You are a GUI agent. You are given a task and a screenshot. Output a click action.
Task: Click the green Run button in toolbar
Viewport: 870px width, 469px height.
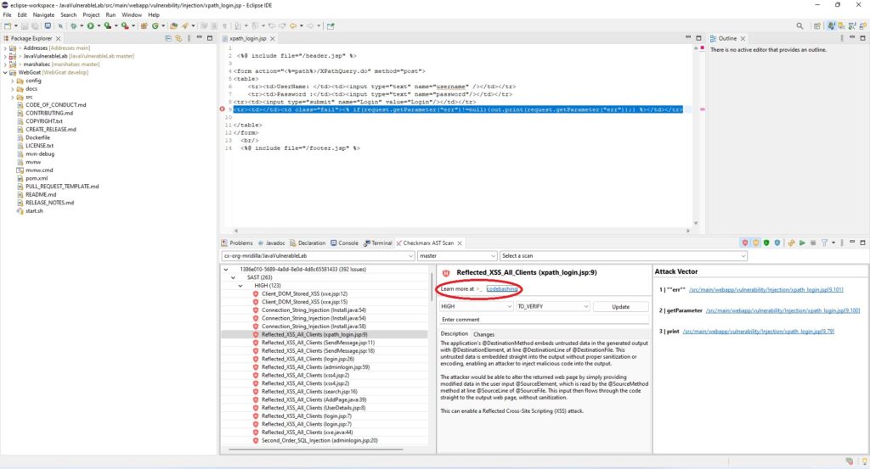point(90,26)
